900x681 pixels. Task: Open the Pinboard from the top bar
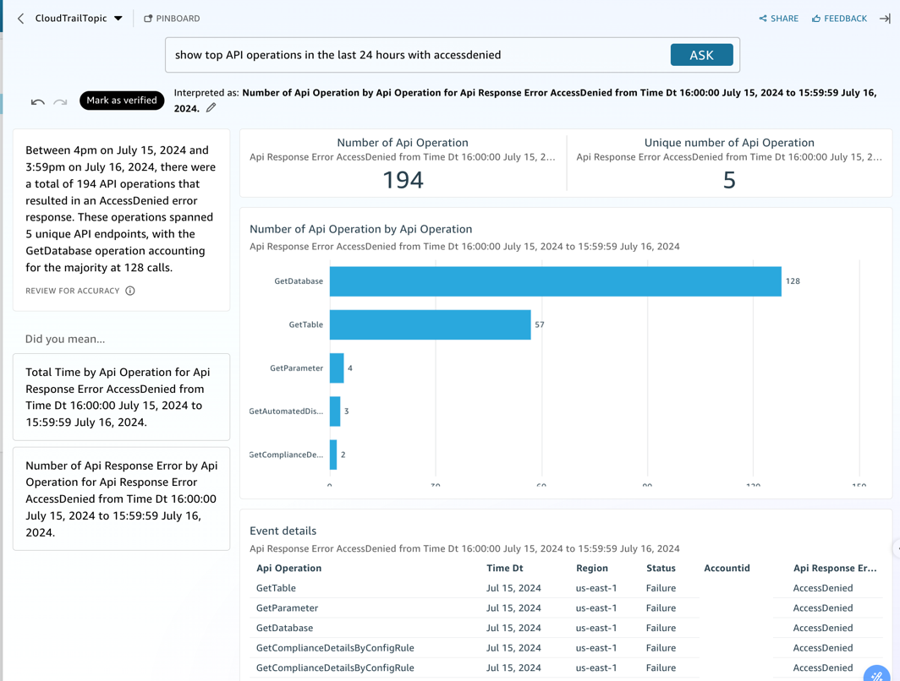[x=172, y=18]
